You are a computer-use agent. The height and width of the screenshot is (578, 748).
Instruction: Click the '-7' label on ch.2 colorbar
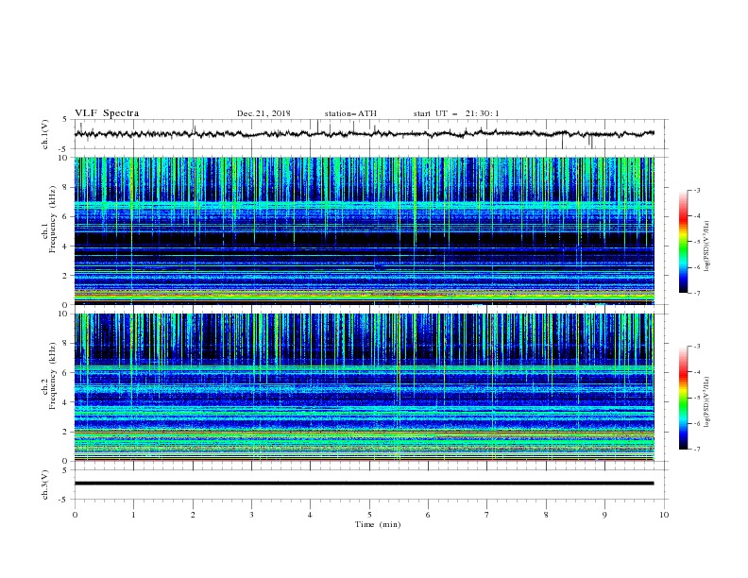click(x=696, y=450)
